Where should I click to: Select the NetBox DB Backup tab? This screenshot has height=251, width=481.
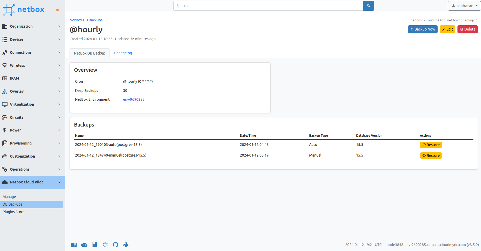pos(90,53)
